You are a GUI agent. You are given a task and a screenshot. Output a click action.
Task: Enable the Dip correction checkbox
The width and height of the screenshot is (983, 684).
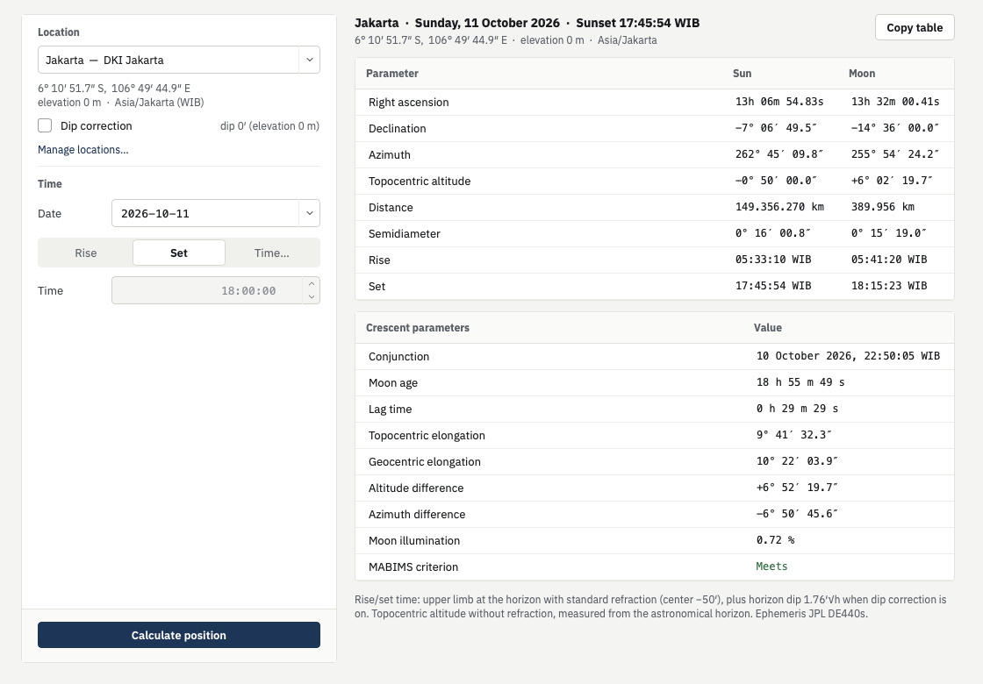[45, 126]
